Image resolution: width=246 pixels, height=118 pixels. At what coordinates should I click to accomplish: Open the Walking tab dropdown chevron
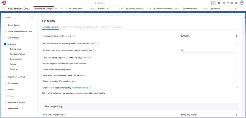(233, 9)
